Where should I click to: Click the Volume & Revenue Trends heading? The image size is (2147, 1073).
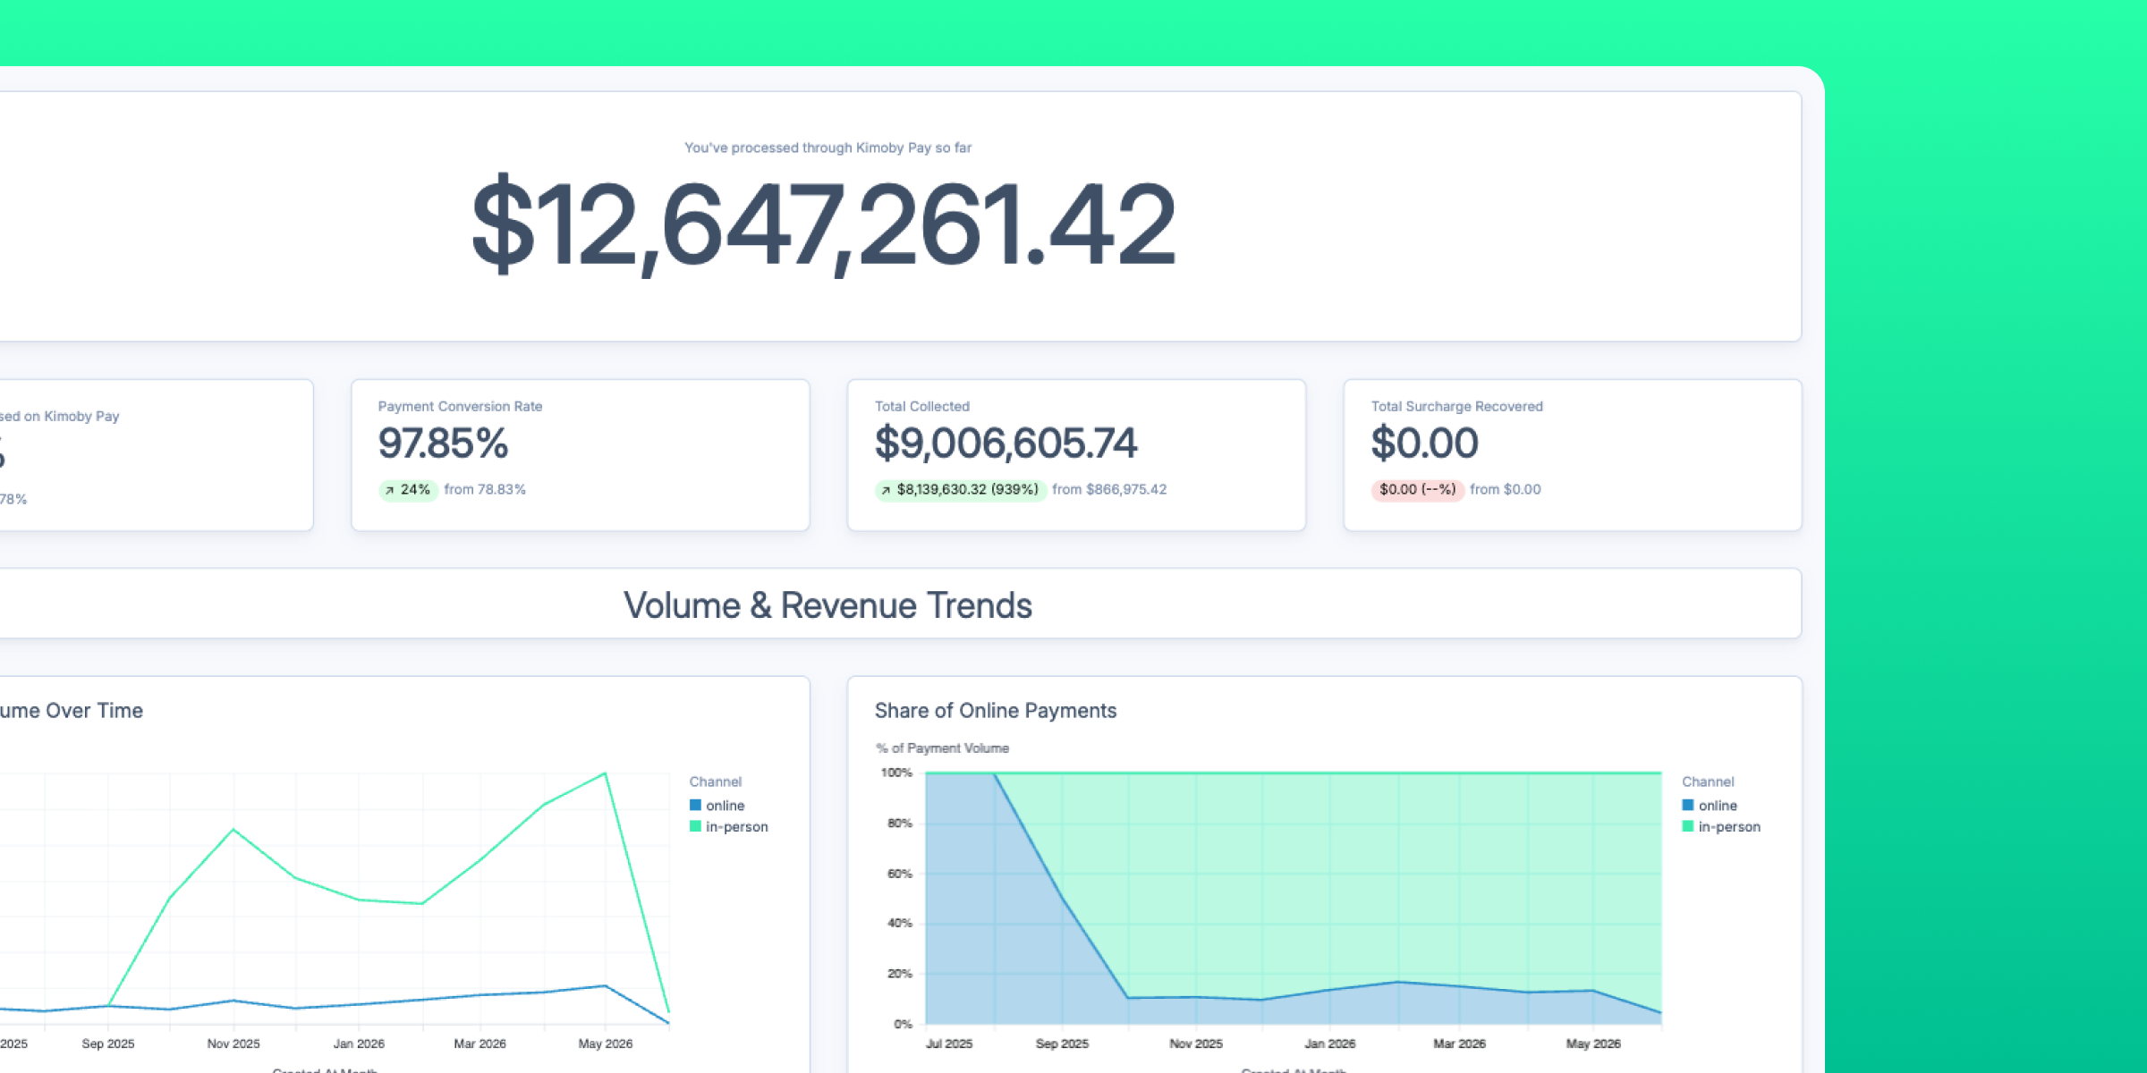click(827, 605)
